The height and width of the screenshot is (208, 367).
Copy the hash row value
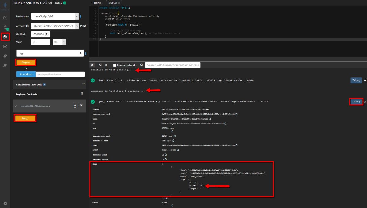click(x=237, y=145)
